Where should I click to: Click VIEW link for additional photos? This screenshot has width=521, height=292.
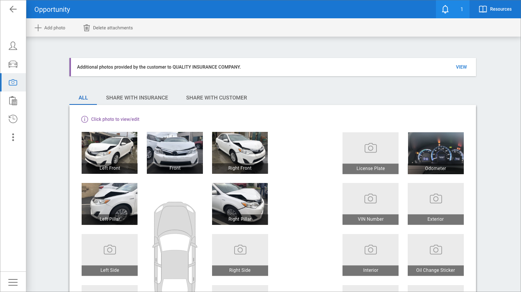pyautogui.click(x=461, y=67)
